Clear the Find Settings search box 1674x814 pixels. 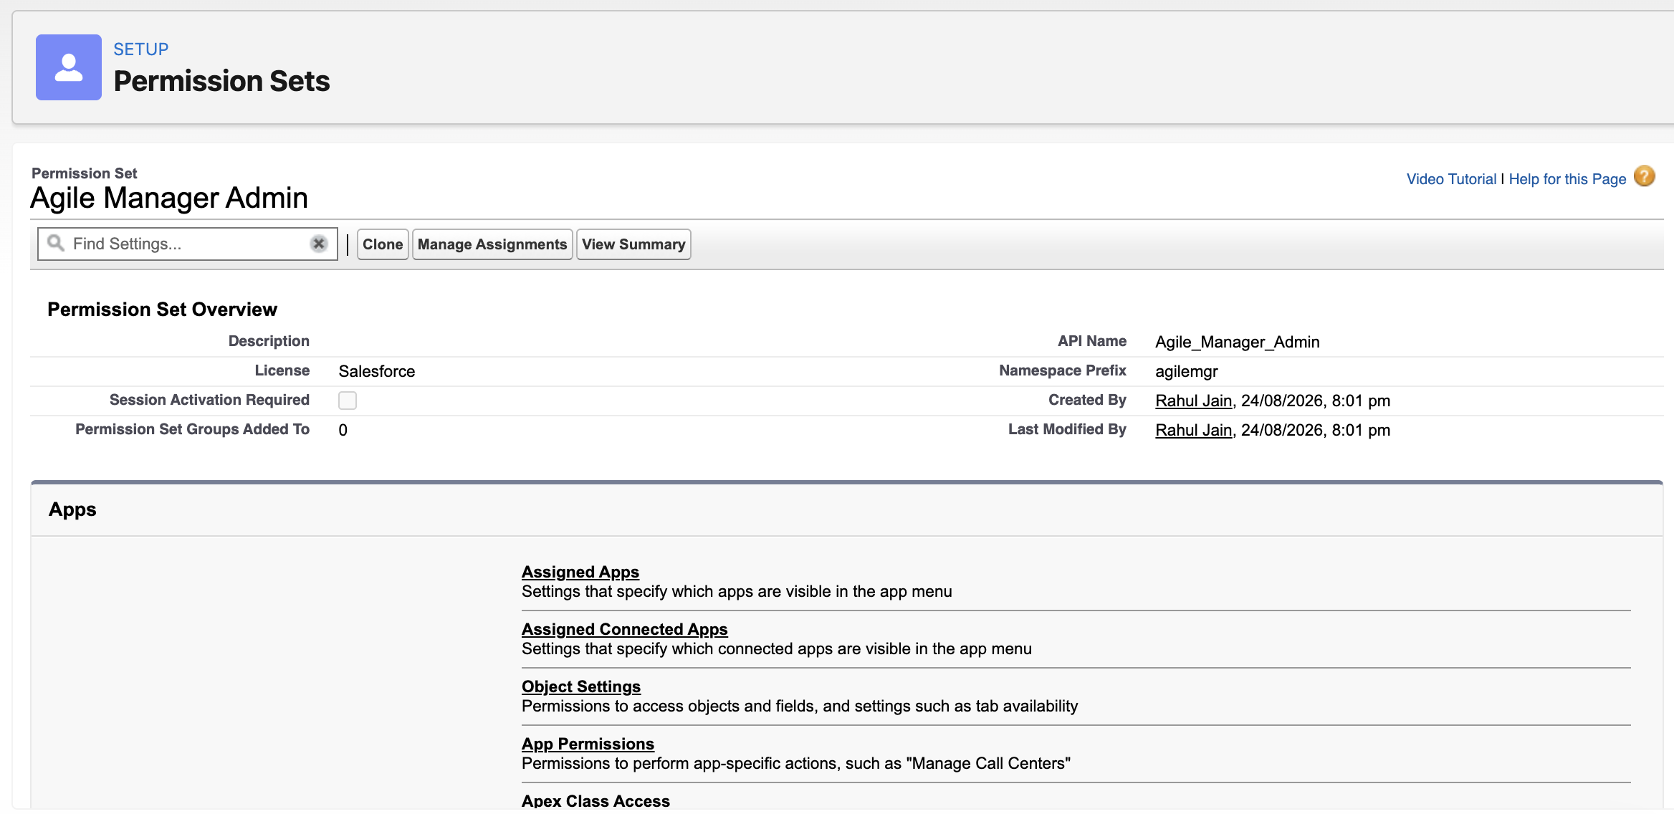click(x=319, y=244)
